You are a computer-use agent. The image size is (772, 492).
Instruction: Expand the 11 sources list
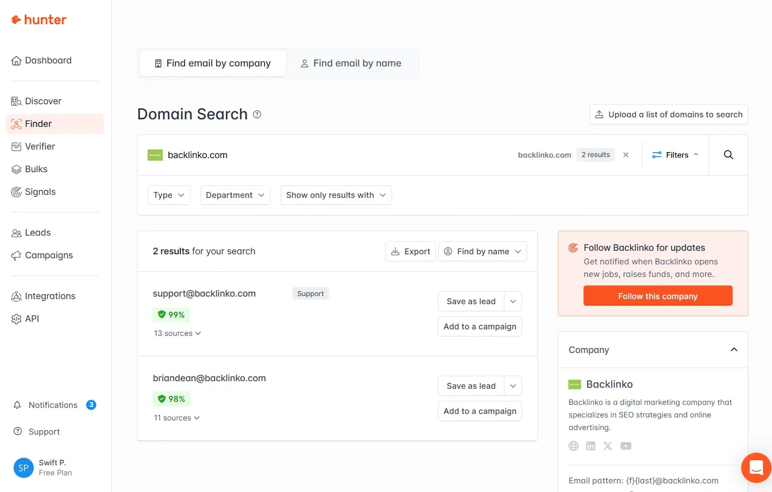[177, 418]
